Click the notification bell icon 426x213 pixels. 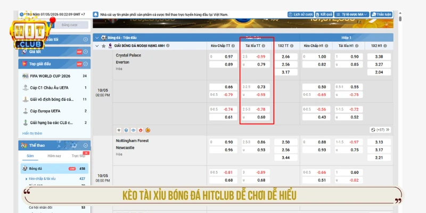tap(96, 14)
